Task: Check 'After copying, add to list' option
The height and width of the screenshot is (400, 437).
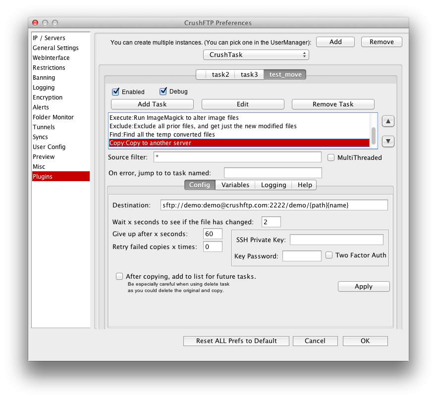Action: (119, 276)
